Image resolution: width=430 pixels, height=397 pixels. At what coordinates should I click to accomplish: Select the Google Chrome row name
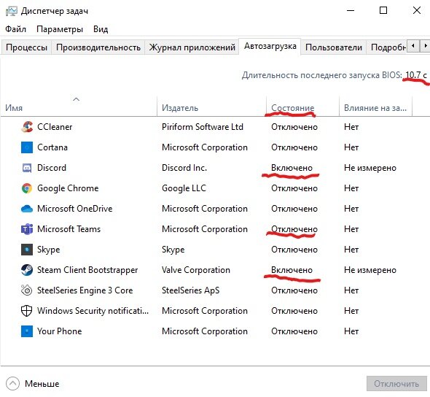[x=68, y=188]
